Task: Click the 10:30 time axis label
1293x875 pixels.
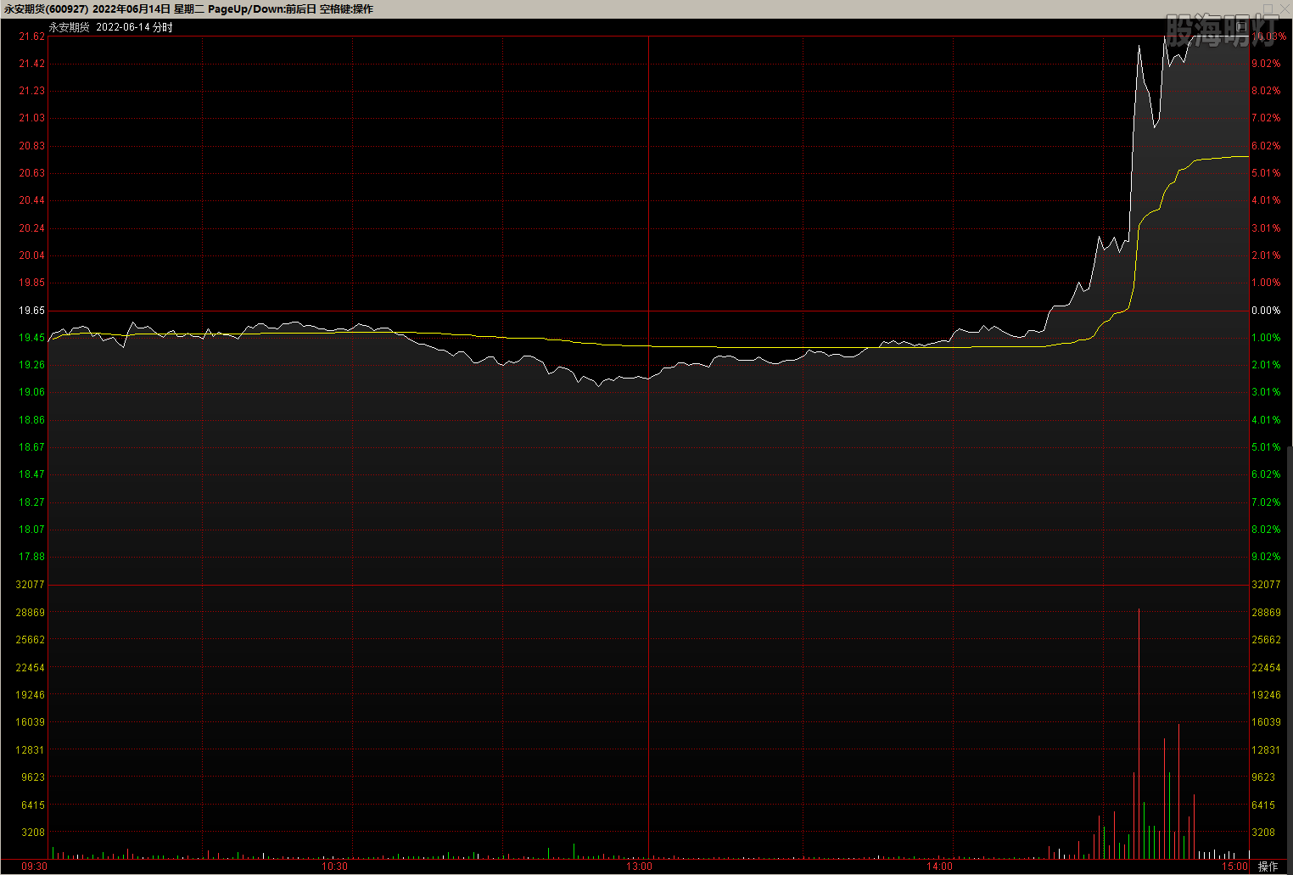Action: pos(334,867)
